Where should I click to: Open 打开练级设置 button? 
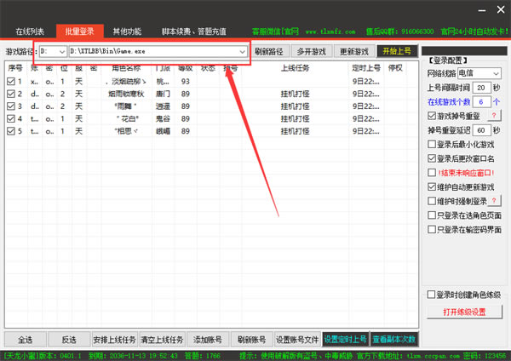click(463, 312)
